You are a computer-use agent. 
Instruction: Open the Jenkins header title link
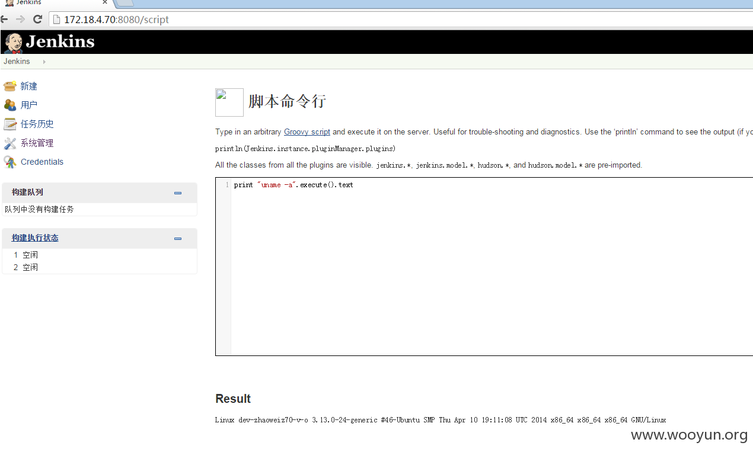(60, 41)
